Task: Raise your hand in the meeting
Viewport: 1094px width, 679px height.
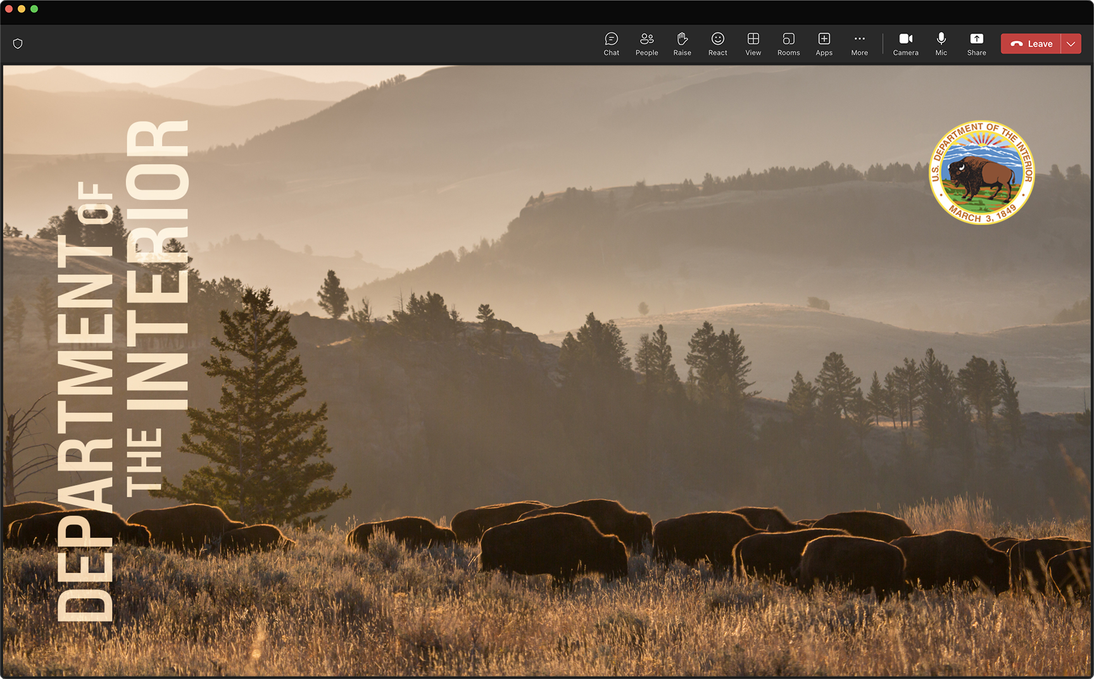Action: pos(682,44)
